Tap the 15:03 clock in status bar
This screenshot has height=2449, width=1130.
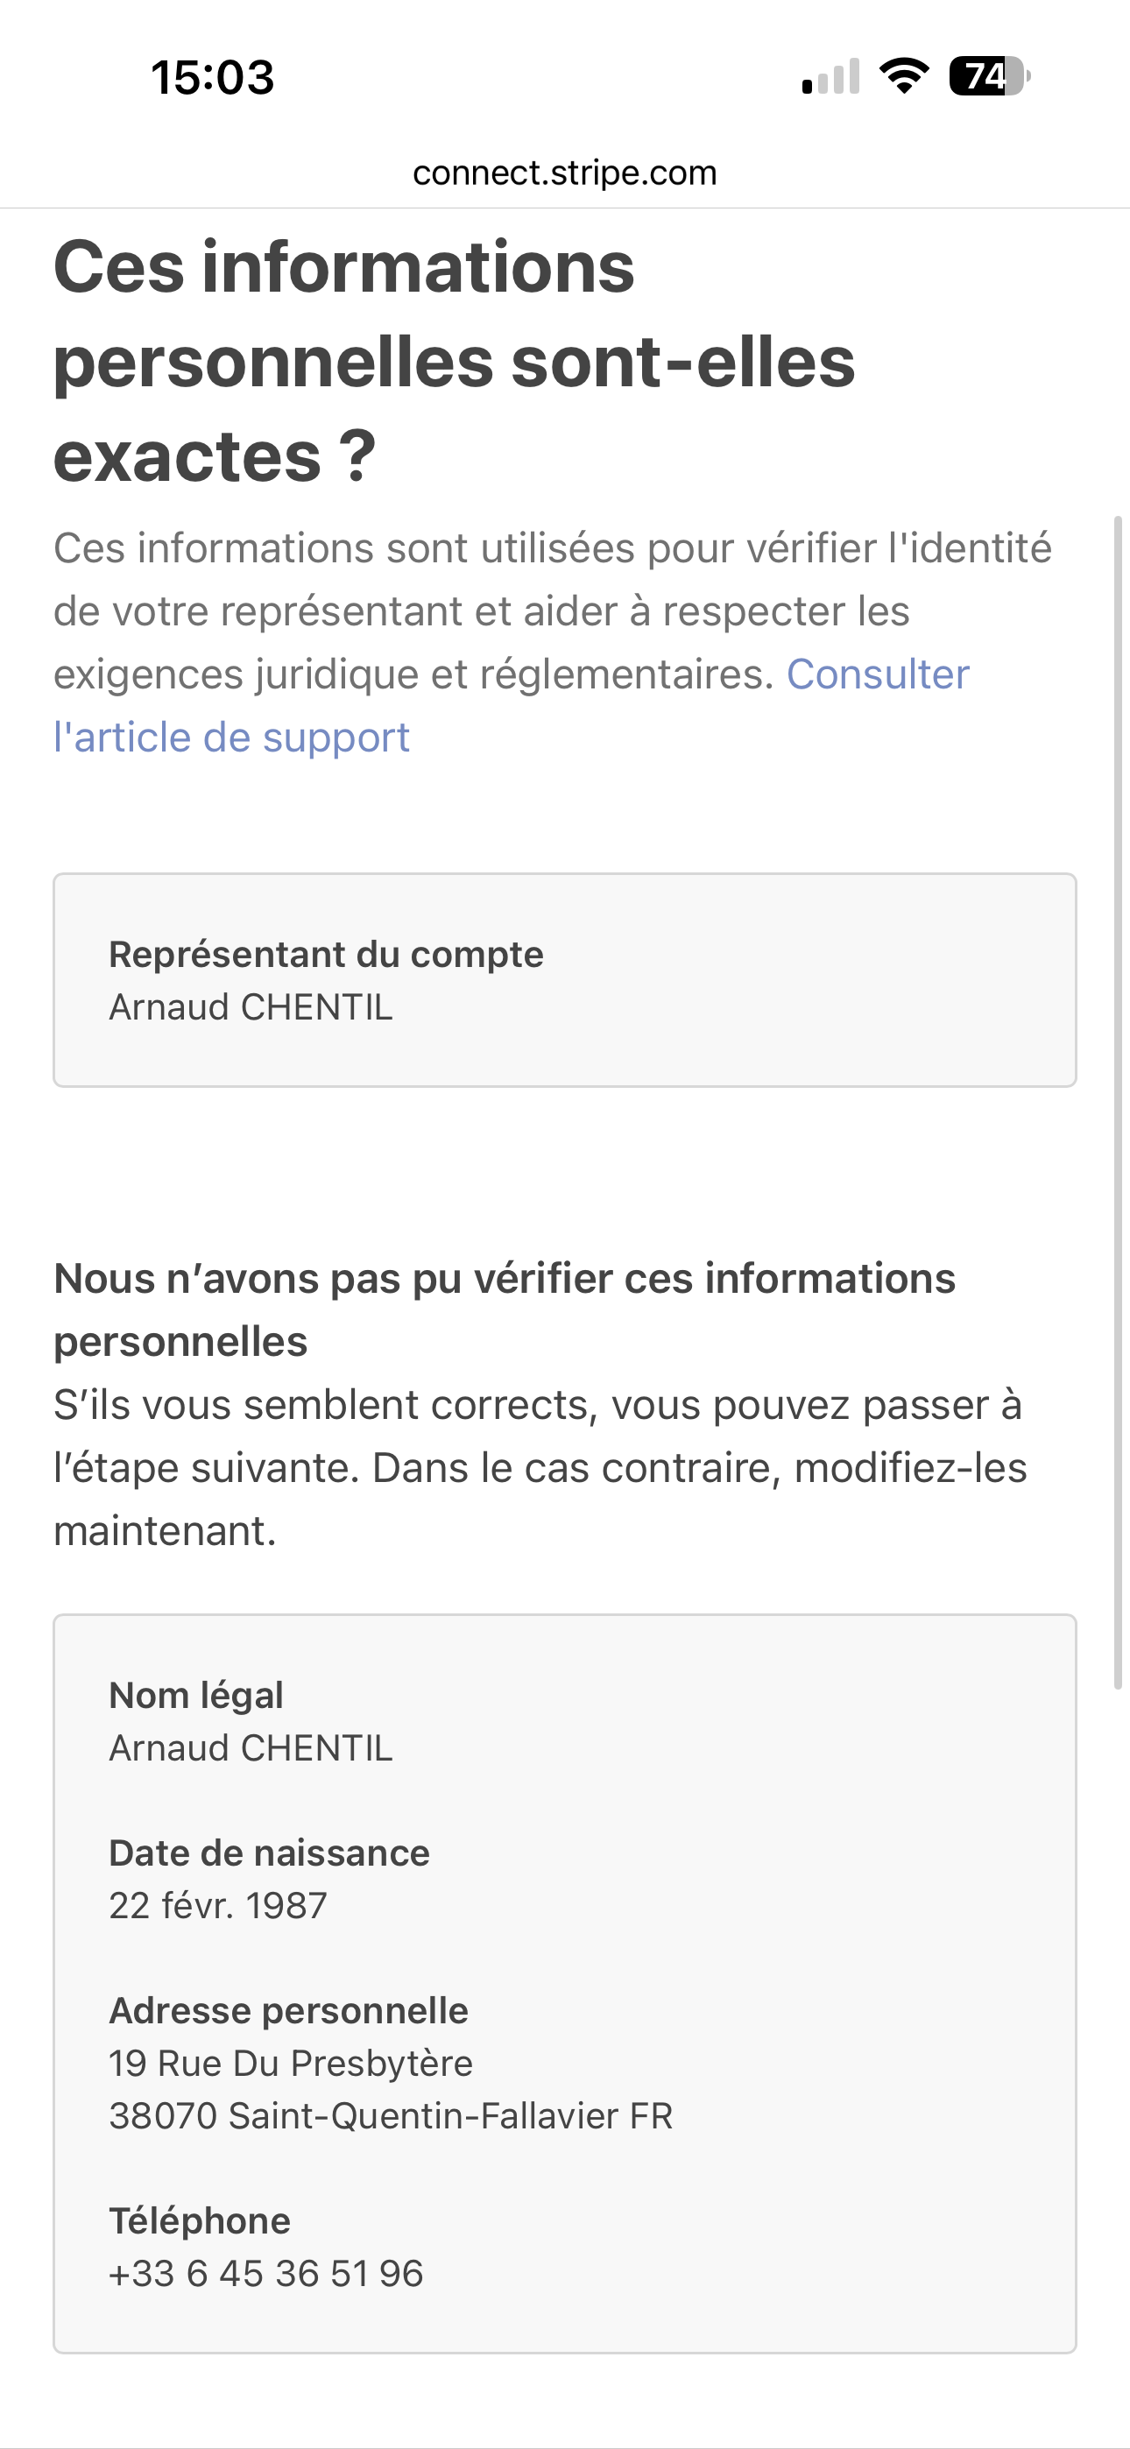tap(212, 77)
